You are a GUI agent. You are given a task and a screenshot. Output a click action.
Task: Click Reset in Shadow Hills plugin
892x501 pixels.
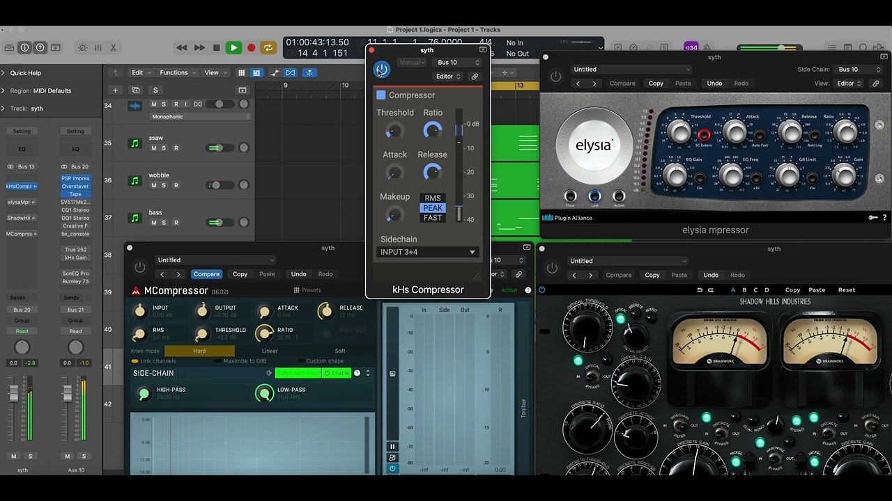click(x=847, y=290)
